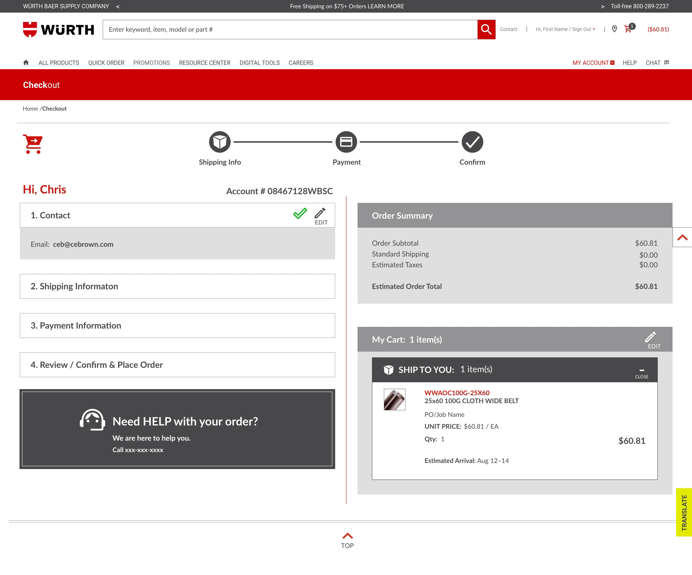Click the Confirm step checkmark icon
692x575 pixels.
coord(472,142)
